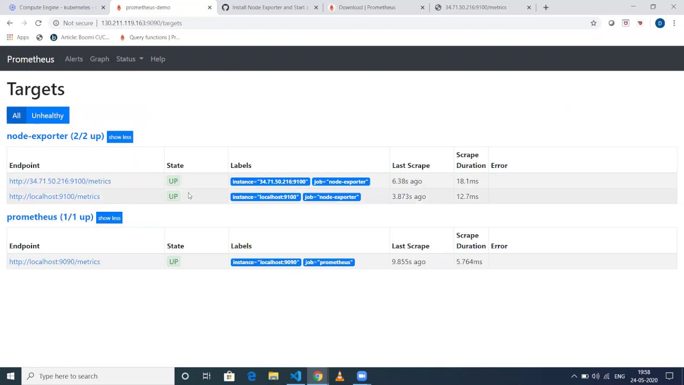Screen dimensions: 684x385
Task: Reload the targets page
Action: pos(38,23)
